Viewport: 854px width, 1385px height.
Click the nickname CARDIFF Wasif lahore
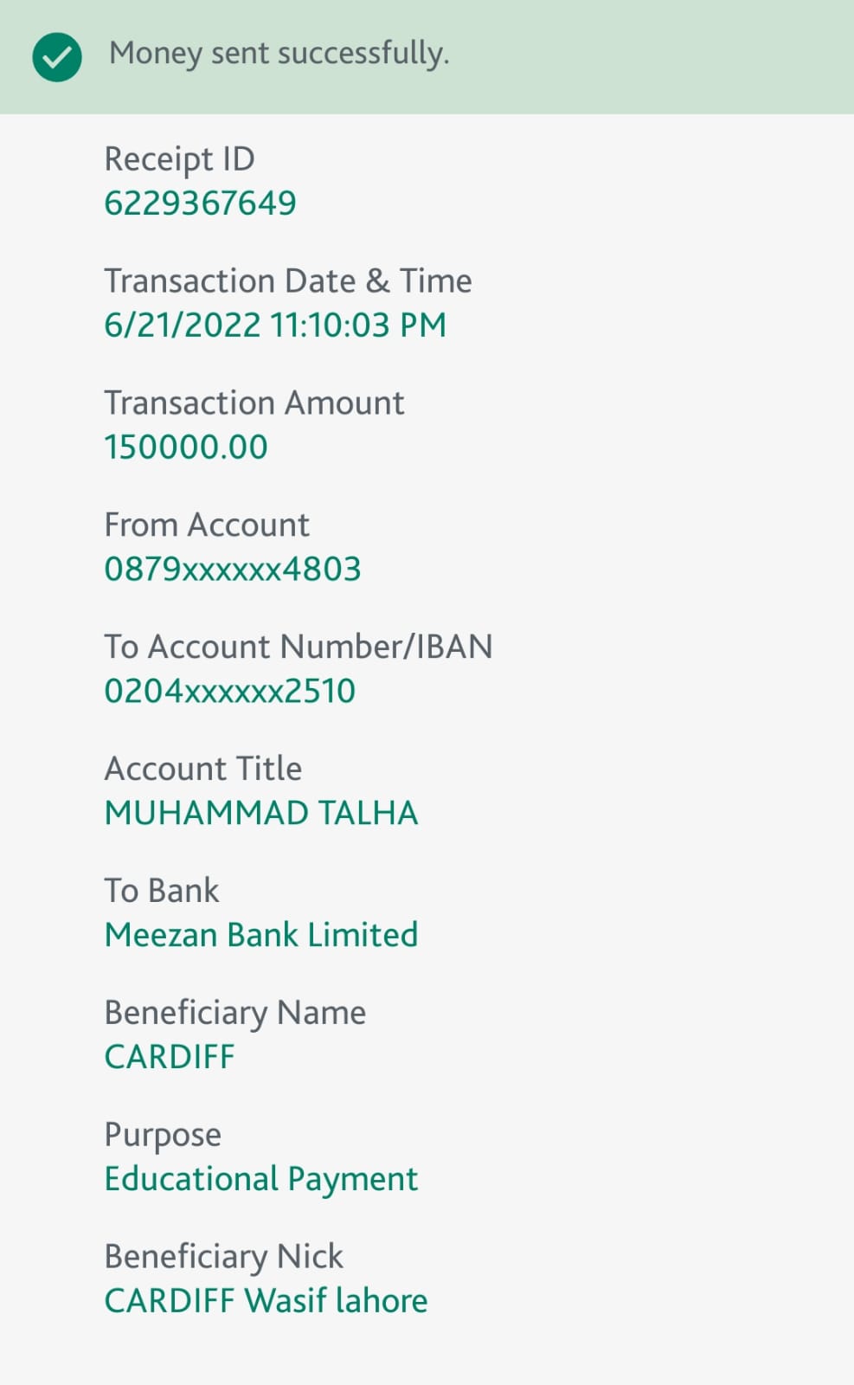(x=266, y=1301)
